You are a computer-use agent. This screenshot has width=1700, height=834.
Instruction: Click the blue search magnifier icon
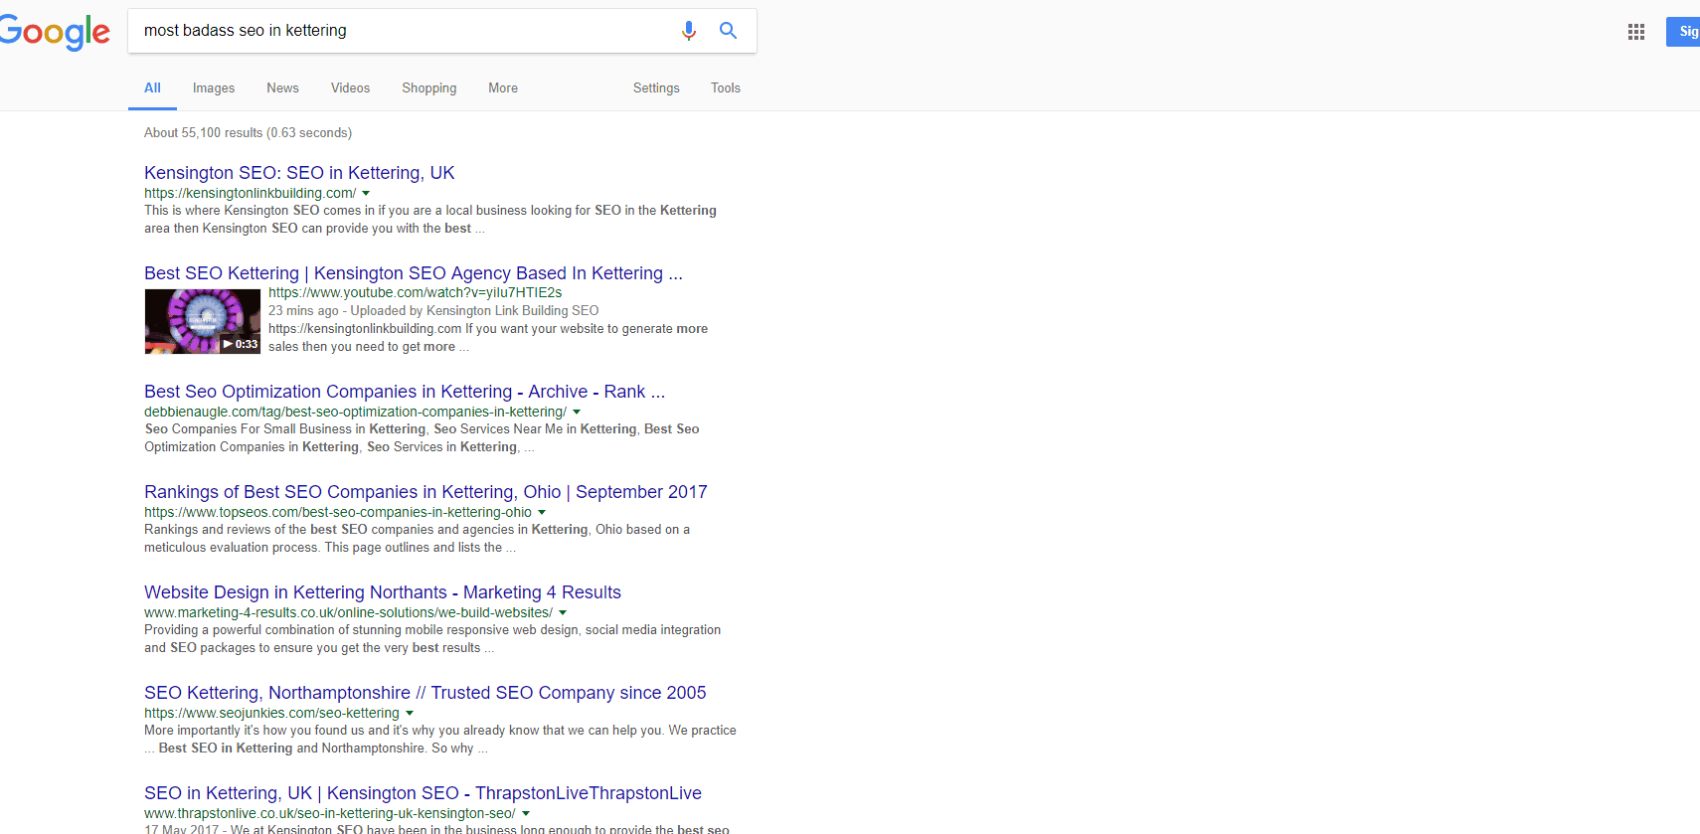coord(728,31)
